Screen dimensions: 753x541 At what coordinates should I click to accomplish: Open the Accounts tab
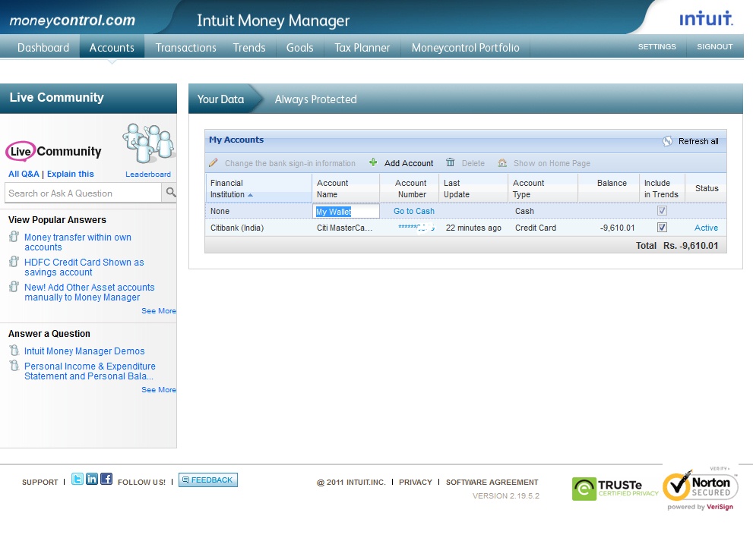click(x=112, y=48)
